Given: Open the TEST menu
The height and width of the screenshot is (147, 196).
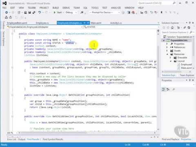Looking at the screenshot, I should (x=105, y=8).
